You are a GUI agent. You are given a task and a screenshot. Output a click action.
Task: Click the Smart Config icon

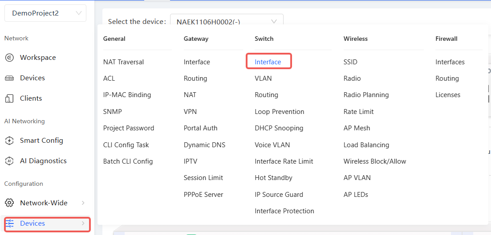9,141
